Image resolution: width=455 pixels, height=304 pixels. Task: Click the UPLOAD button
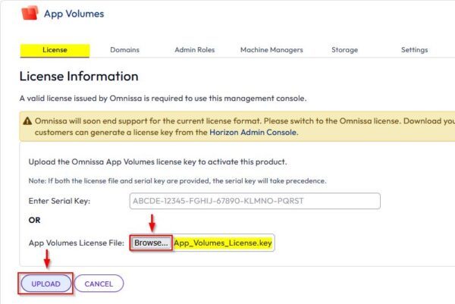45,284
